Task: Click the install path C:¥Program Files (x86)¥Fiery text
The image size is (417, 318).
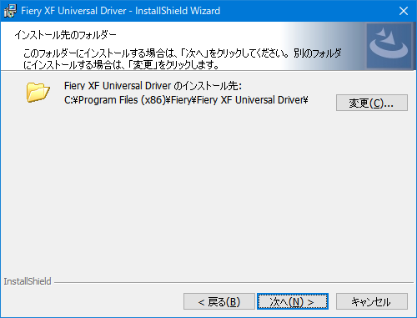Action: pos(186,100)
